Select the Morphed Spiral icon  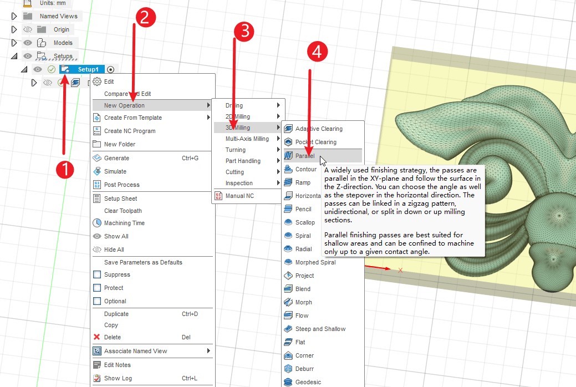pos(288,262)
